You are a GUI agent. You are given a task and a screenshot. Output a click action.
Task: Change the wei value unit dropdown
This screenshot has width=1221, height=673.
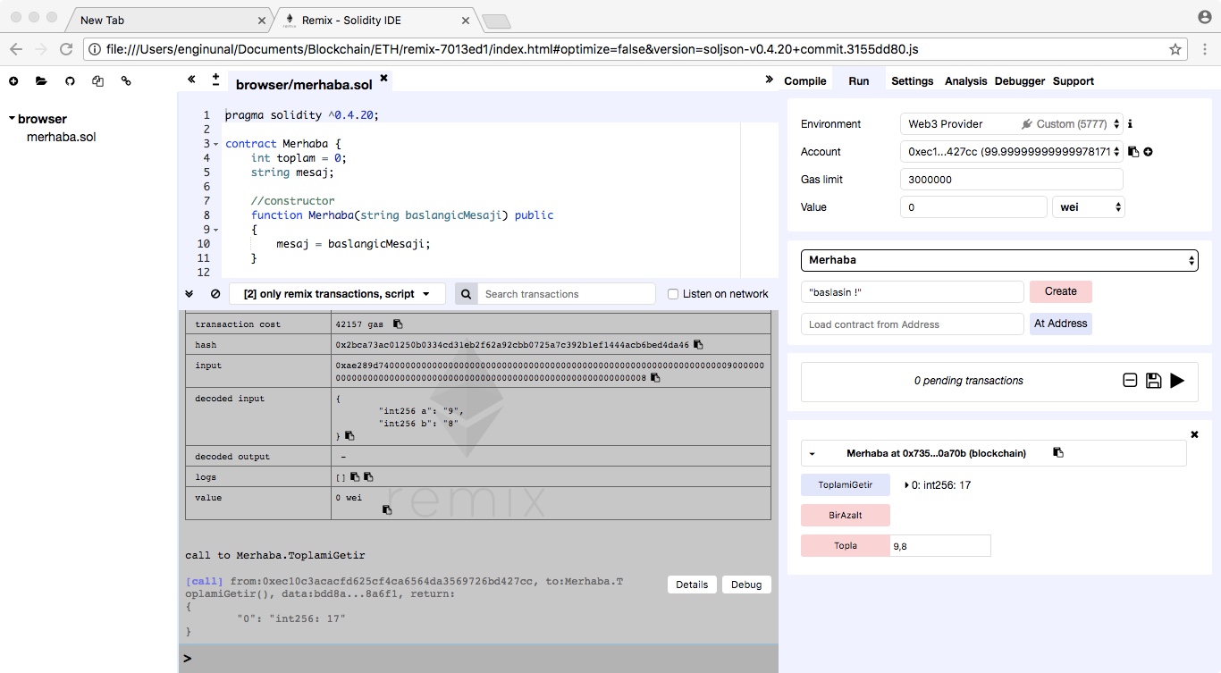coord(1089,207)
